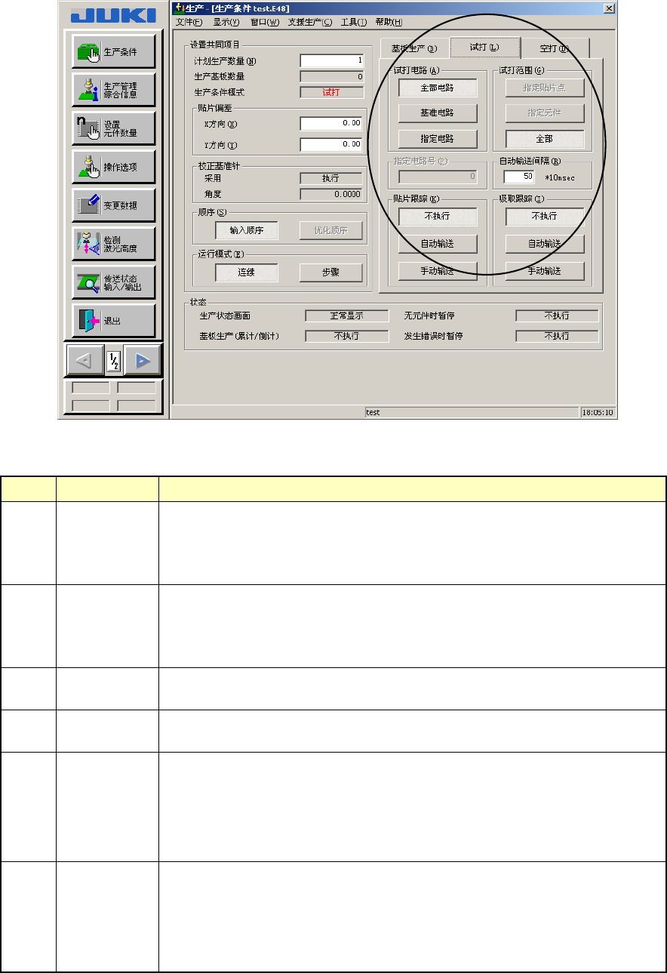Choose 输入顺序 in the 顺序 group

(247, 230)
